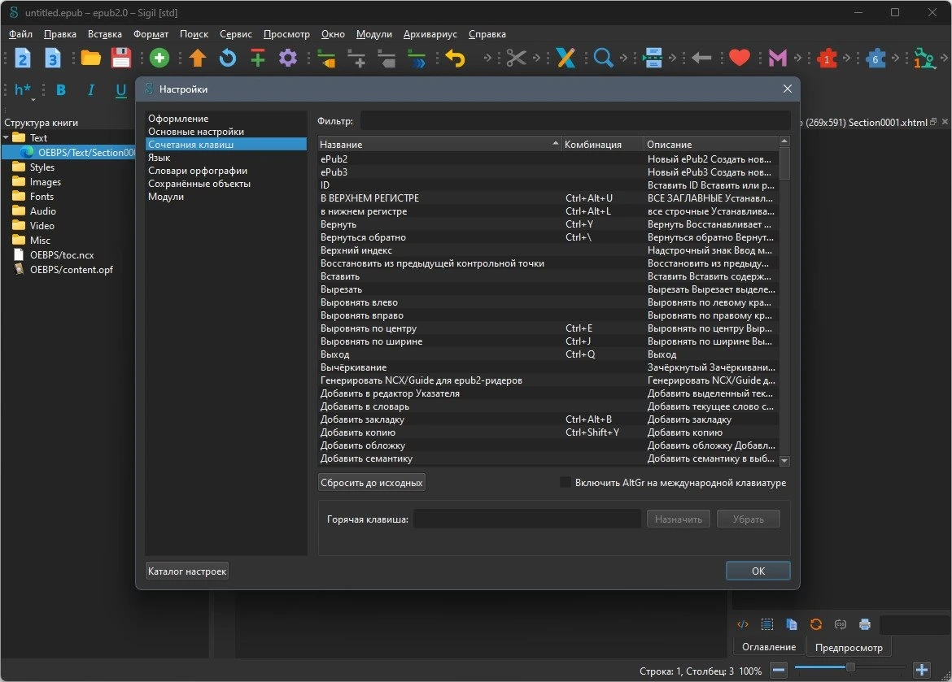Click the shortcuts list scrollbar down arrow

784,461
